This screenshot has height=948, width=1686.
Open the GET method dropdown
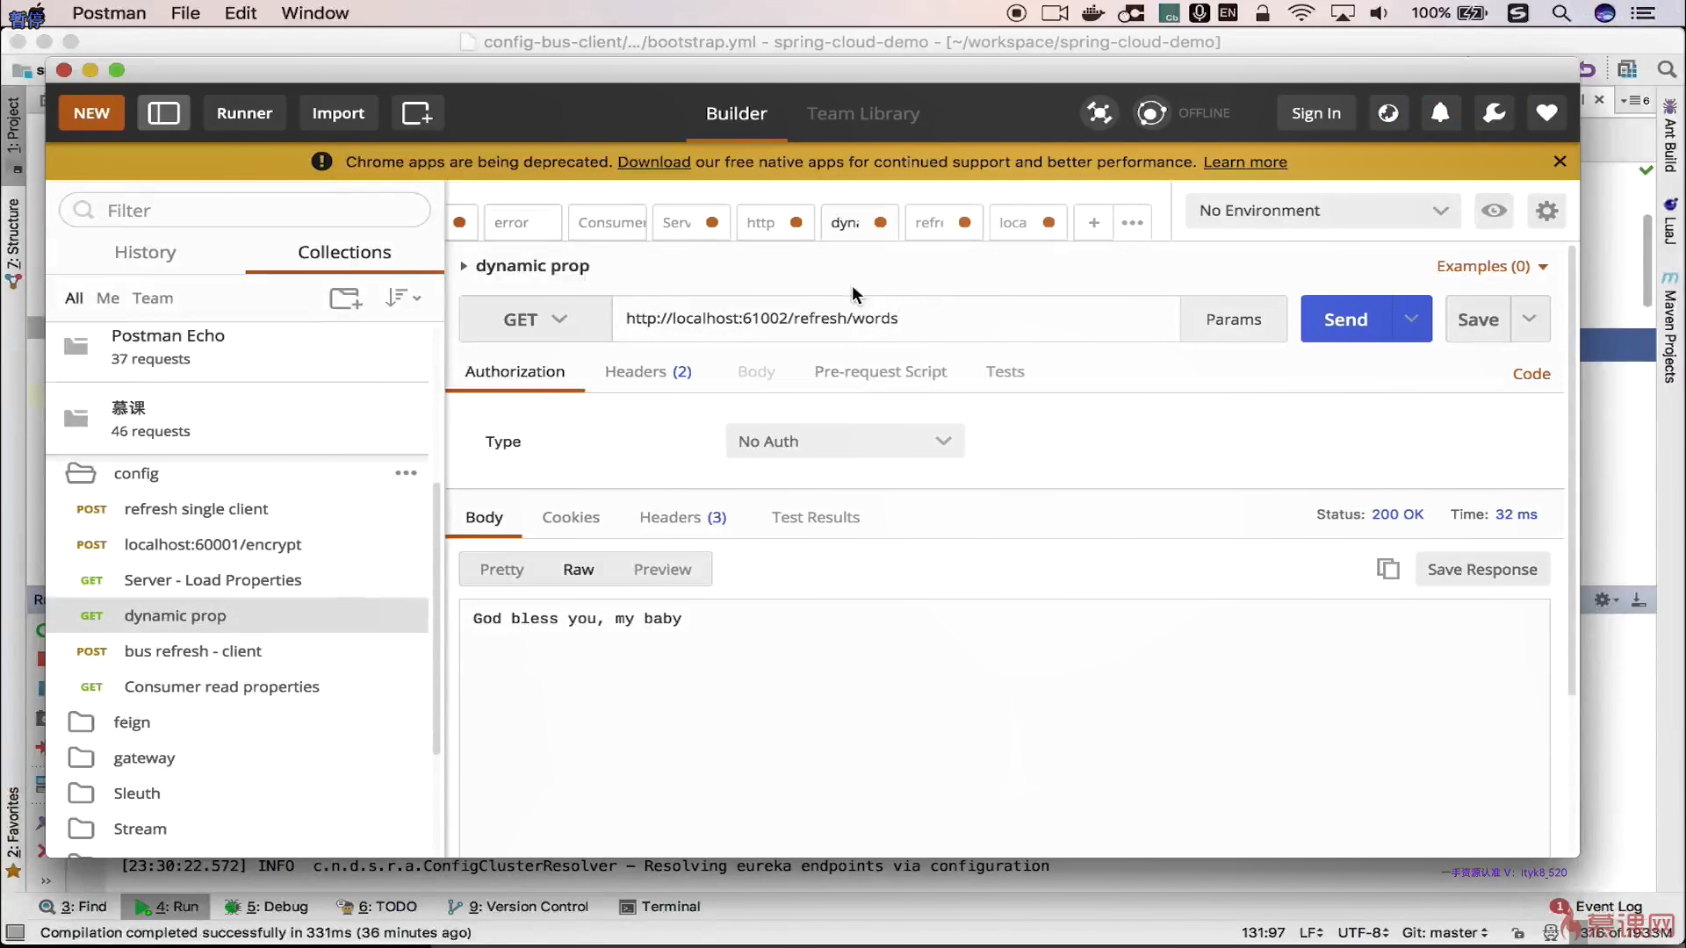[x=535, y=320]
